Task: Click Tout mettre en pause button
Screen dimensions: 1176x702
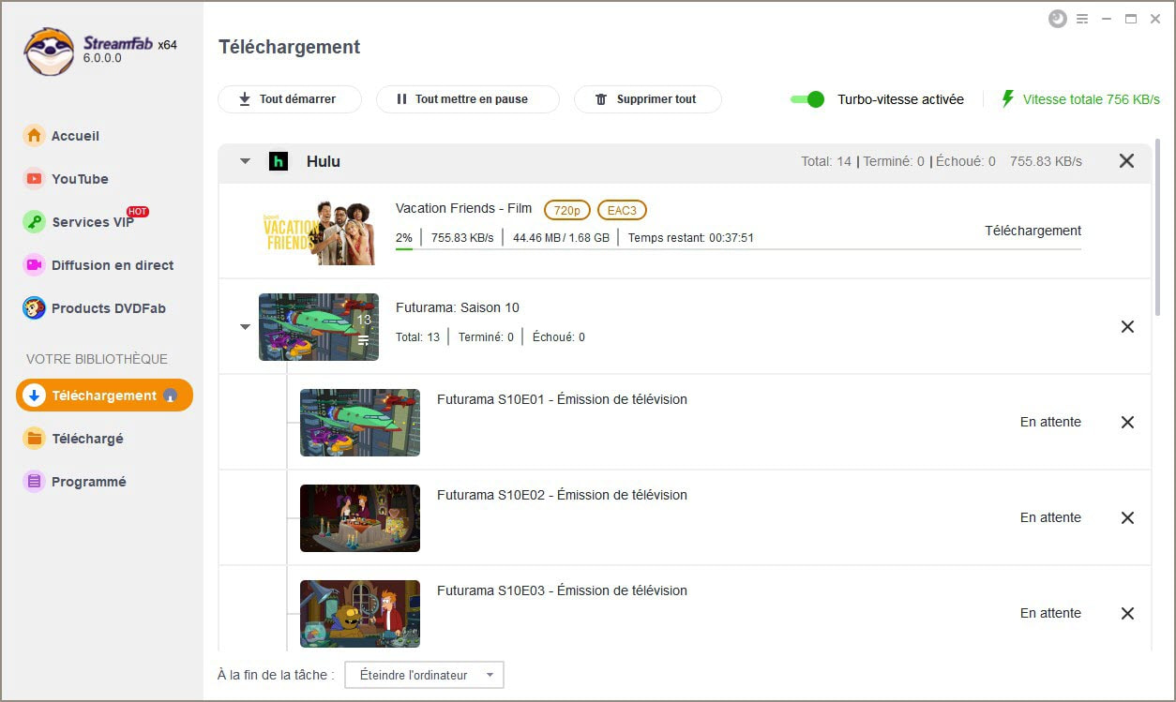Action: click(x=468, y=99)
